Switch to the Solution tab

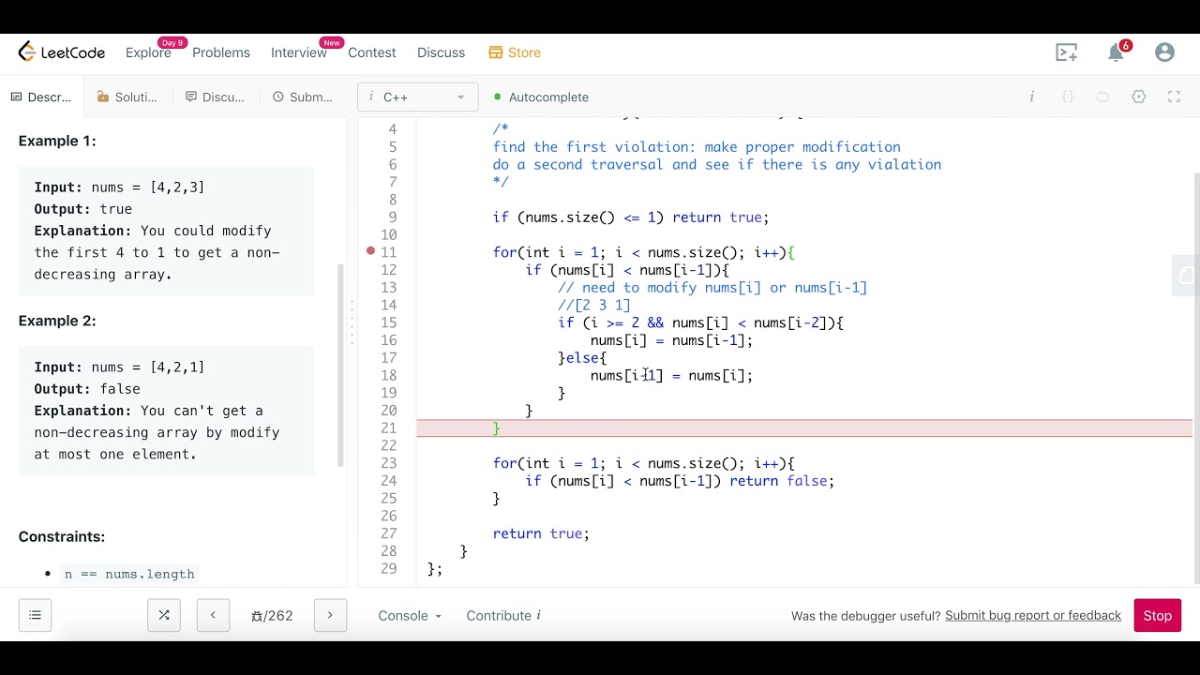click(127, 97)
